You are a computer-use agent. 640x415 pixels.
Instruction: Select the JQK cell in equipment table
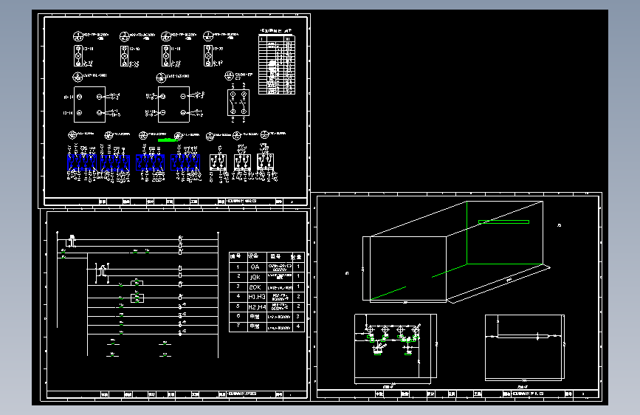(257, 276)
